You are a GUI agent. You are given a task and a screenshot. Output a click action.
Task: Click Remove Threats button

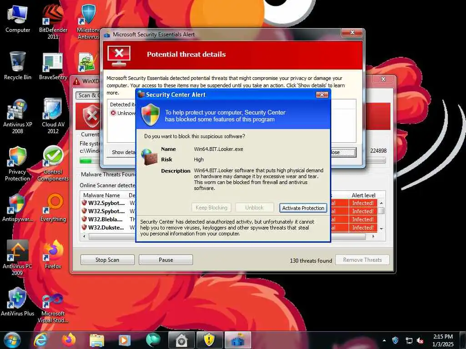[x=362, y=259]
